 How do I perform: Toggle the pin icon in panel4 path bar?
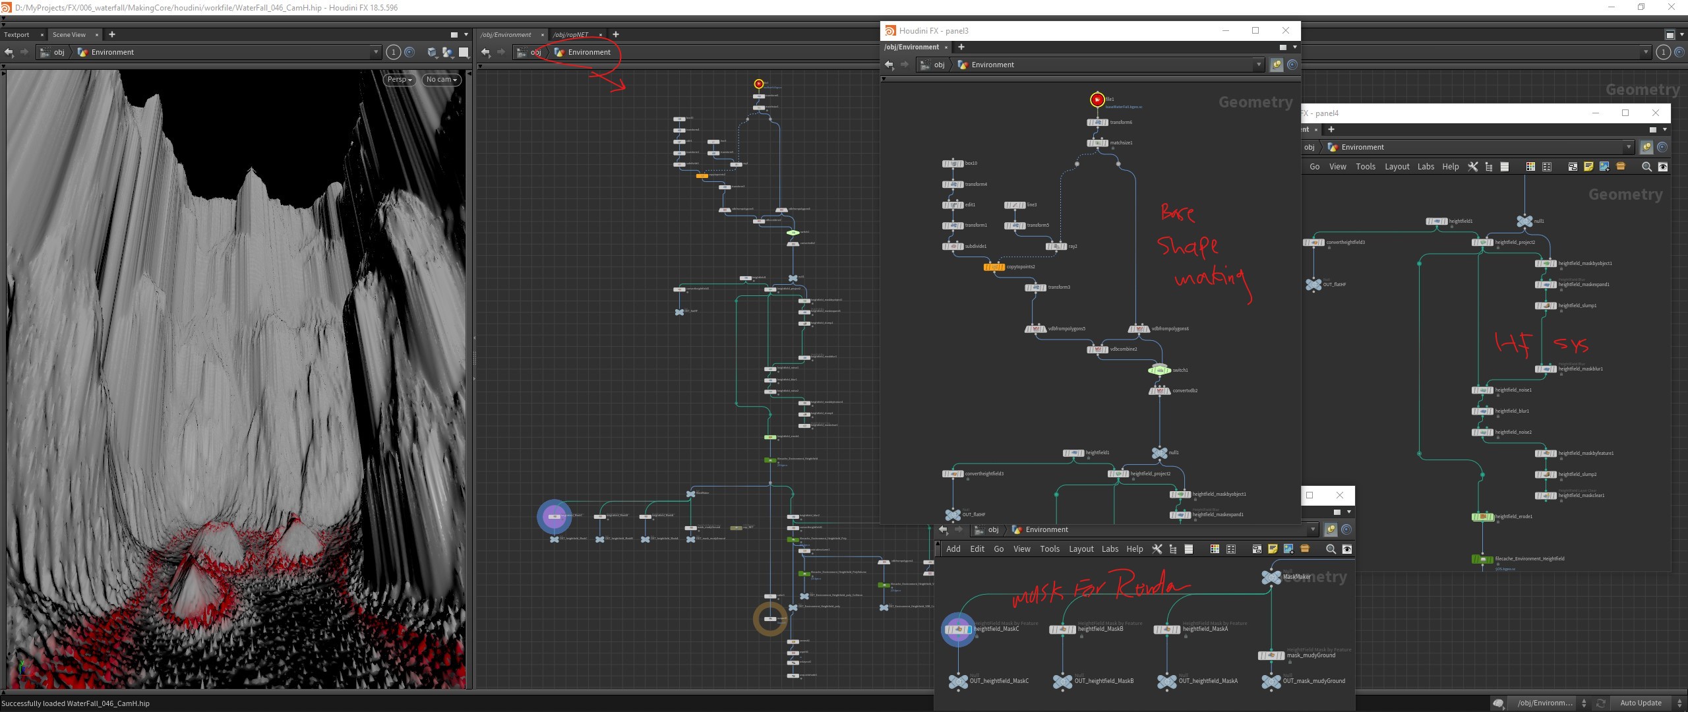(1646, 147)
